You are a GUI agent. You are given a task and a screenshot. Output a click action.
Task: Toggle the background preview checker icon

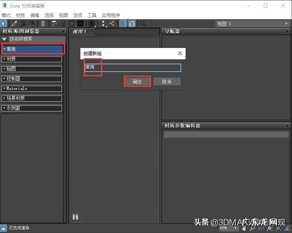click(x=80, y=23)
